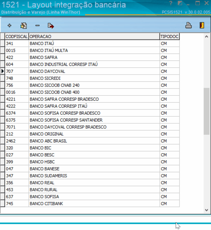Viewport: 211px width, 230px height.
Task: Select BANCO SAFRA operation cell
Action: click(x=94, y=57)
